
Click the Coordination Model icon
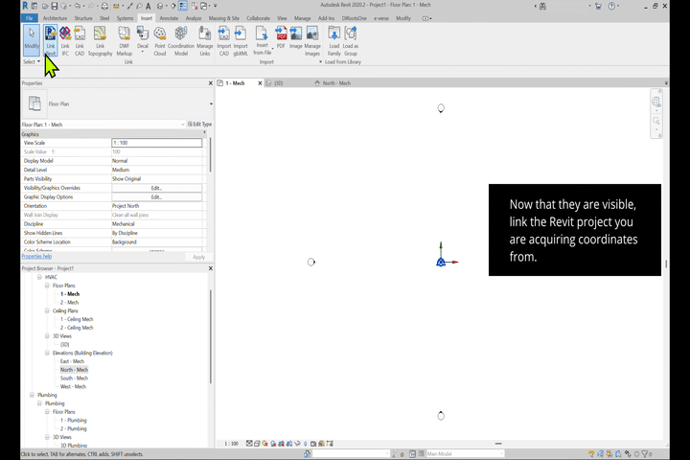point(181,38)
